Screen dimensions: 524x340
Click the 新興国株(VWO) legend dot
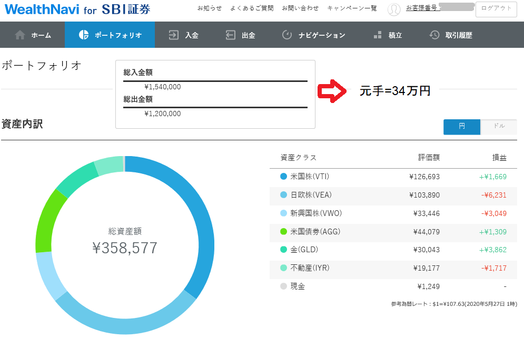(283, 213)
